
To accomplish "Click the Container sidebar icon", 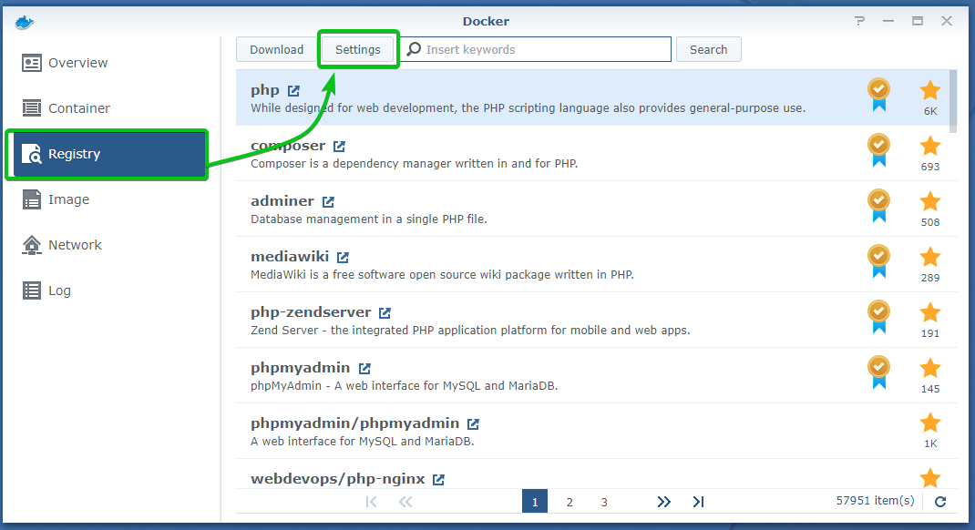I will (x=32, y=108).
